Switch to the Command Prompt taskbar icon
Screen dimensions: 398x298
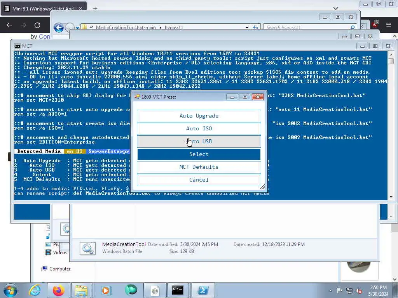[x=178, y=290]
